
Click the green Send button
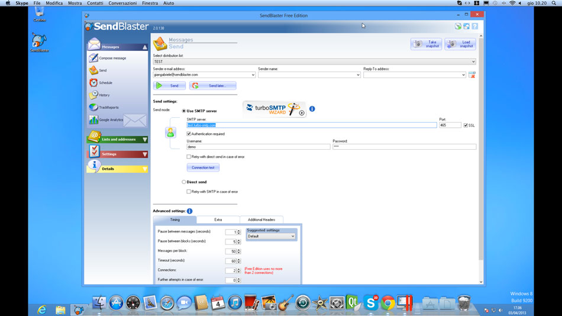point(169,86)
